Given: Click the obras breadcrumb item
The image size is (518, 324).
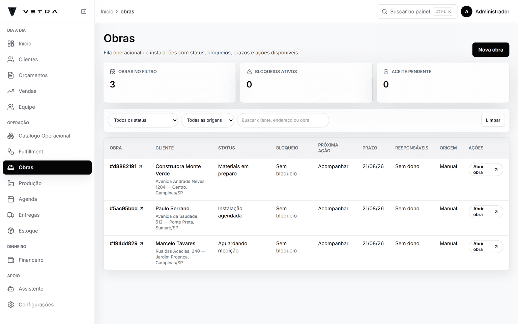Looking at the screenshot, I should click(x=127, y=11).
